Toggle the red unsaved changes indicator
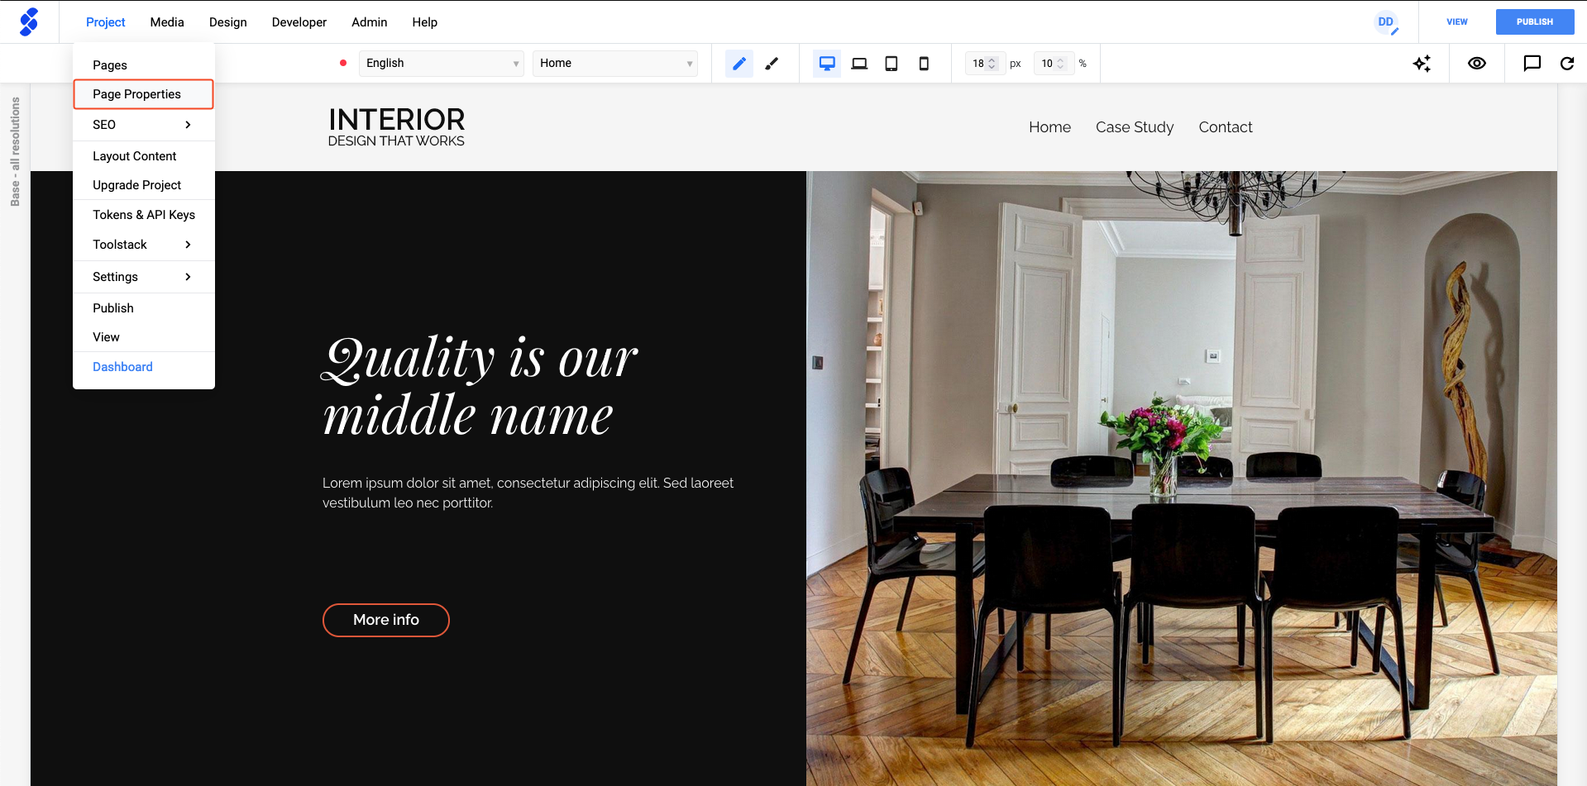Image resolution: width=1587 pixels, height=786 pixels. pos(342,62)
